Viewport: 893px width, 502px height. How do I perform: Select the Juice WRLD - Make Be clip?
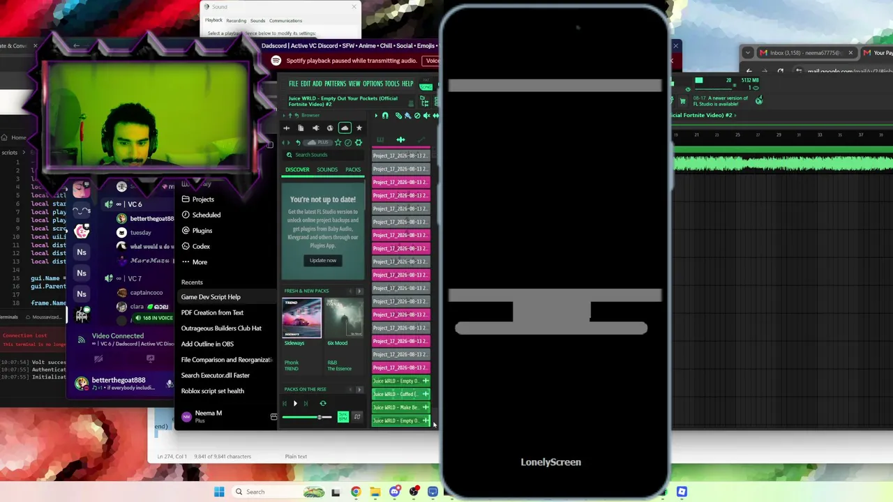click(x=401, y=408)
